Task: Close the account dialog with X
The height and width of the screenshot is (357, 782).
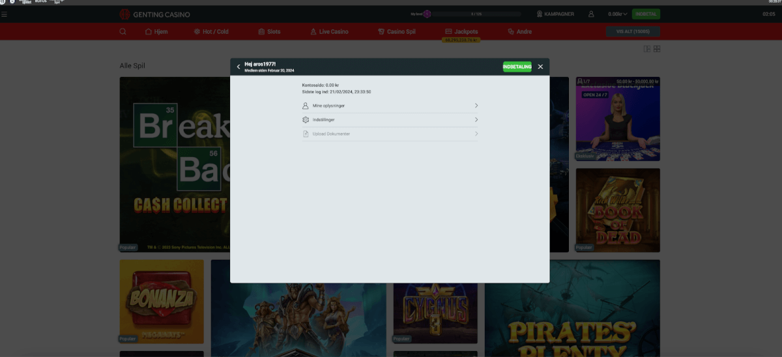Action: tap(540, 66)
